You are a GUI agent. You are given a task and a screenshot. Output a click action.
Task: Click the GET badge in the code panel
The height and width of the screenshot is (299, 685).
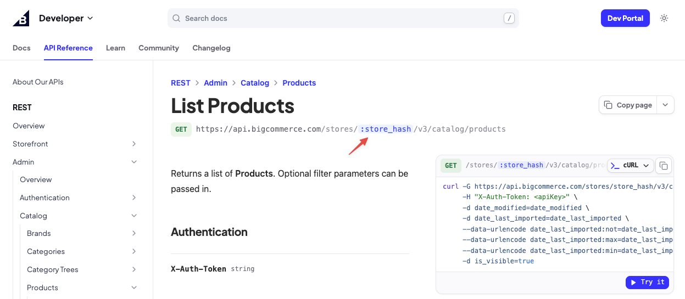click(451, 165)
